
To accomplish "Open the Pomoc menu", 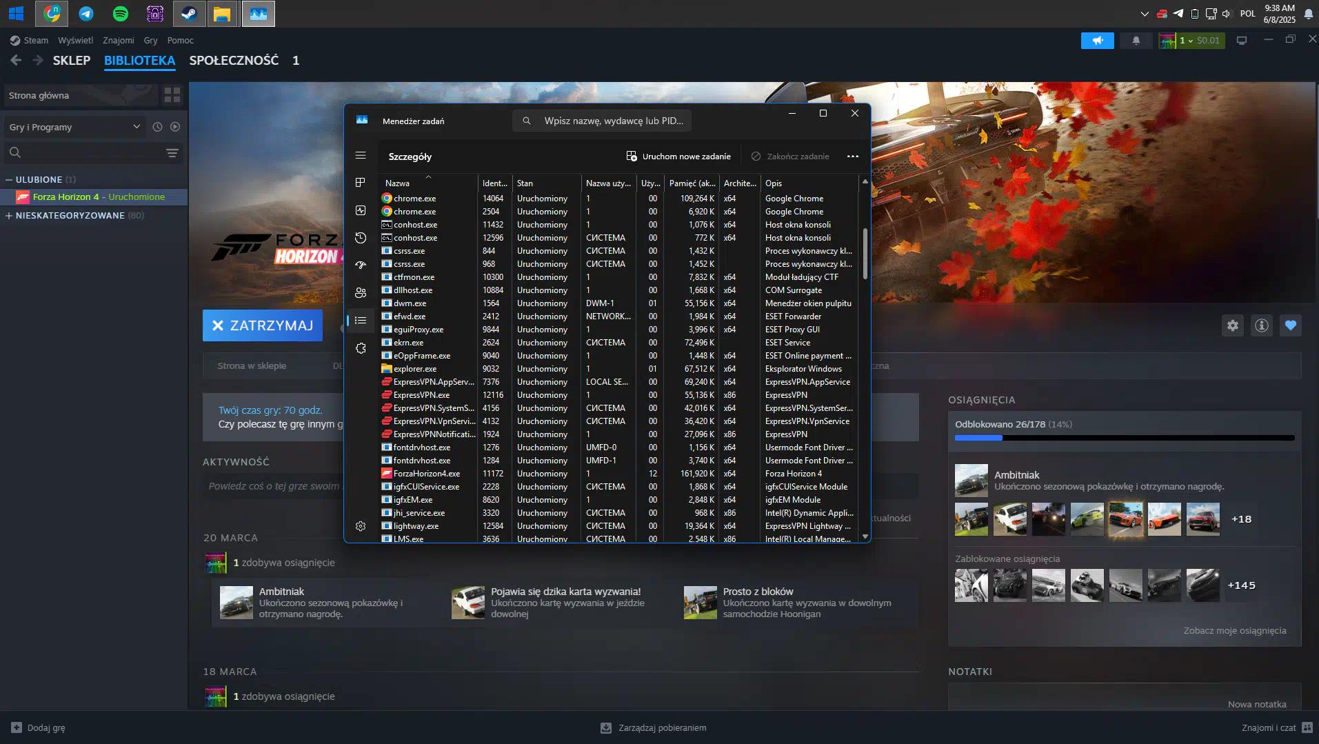I will pyautogui.click(x=180, y=41).
